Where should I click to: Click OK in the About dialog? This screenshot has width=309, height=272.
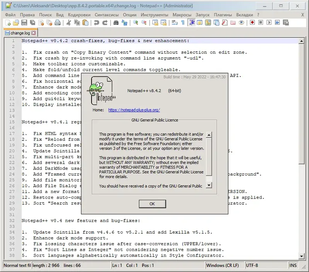[x=152, y=204]
